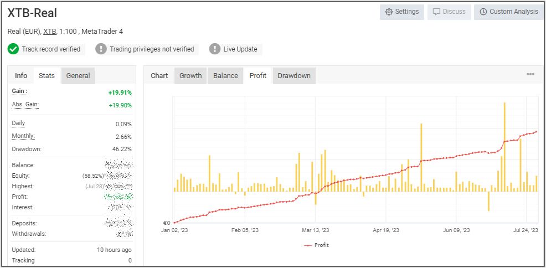This screenshot has height=268, width=546.
Task: Click the XTB broker link
Action: pyautogui.click(x=50, y=32)
